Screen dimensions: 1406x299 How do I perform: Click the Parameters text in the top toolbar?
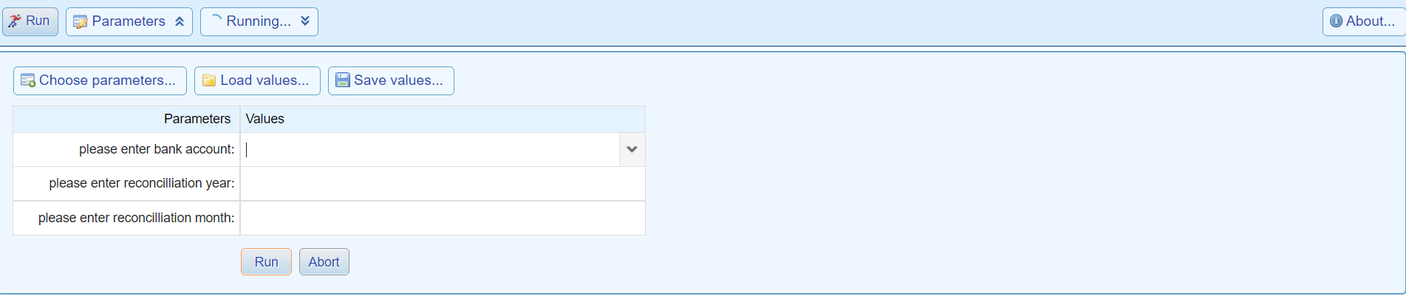pyautogui.click(x=129, y=21)
